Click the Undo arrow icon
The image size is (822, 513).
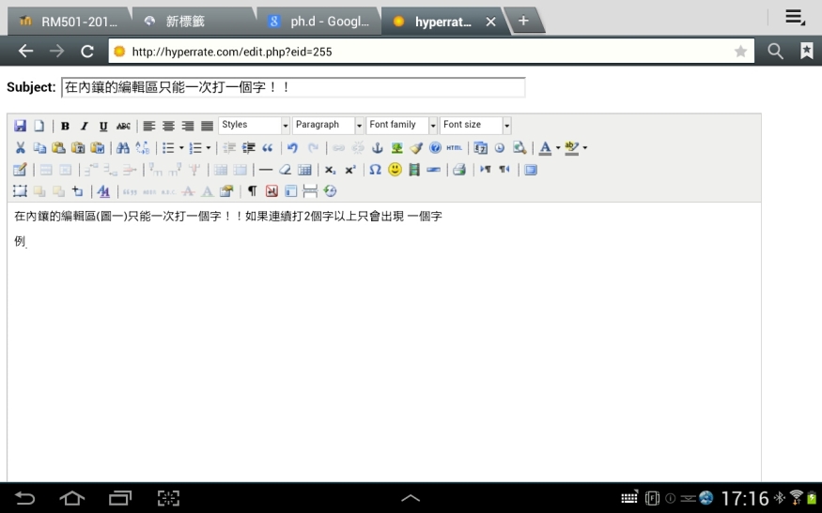pyautogui.click(x=293, y=148)
